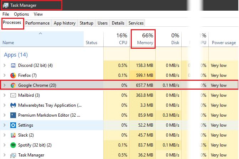
Task: Sort by the Memory column header
Action: pos(143,39)
